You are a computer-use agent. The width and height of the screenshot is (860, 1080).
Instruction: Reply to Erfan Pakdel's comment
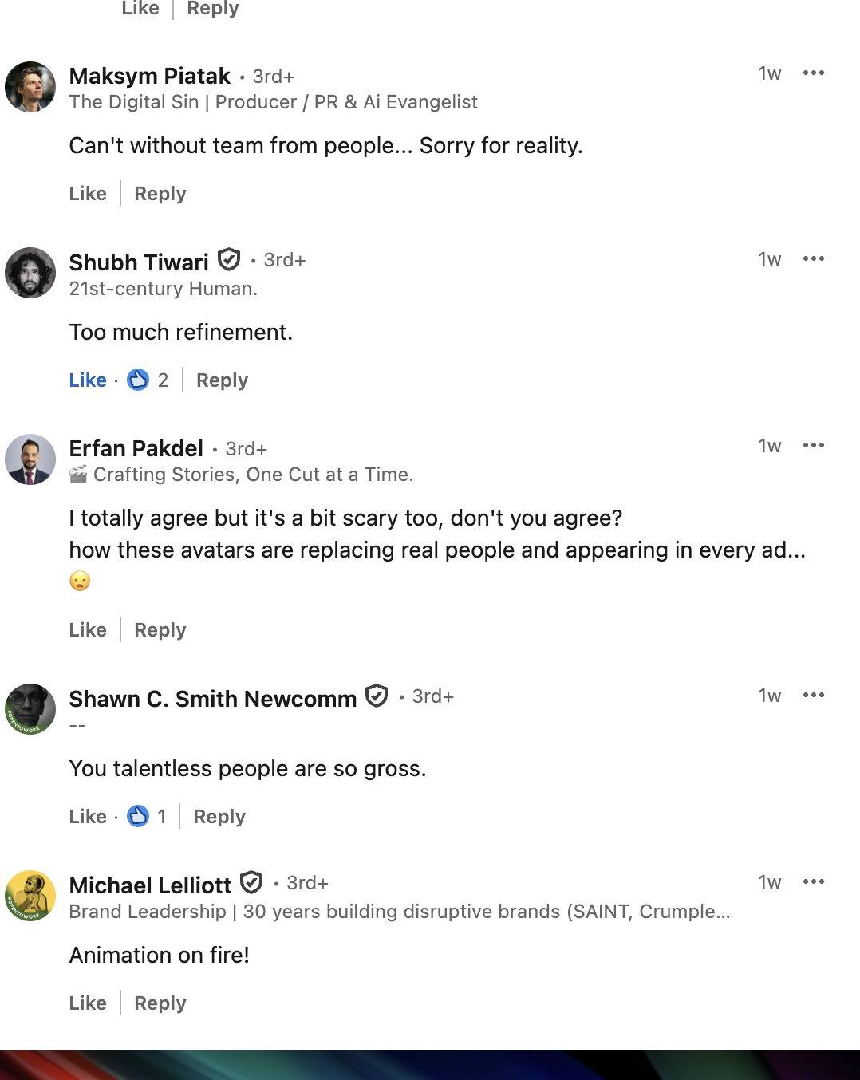click(x=160, y=630)
